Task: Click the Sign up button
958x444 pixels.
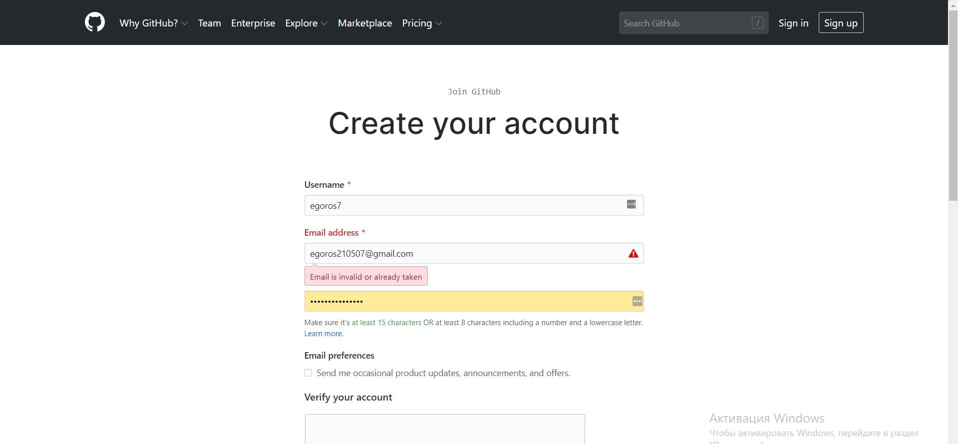Action: coord(841,23)
